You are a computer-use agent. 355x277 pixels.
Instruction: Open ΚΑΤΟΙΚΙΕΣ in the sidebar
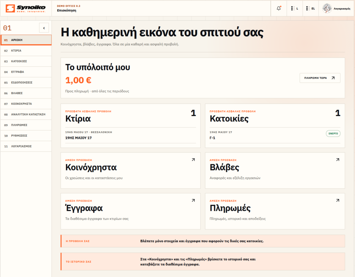[26, 61]
